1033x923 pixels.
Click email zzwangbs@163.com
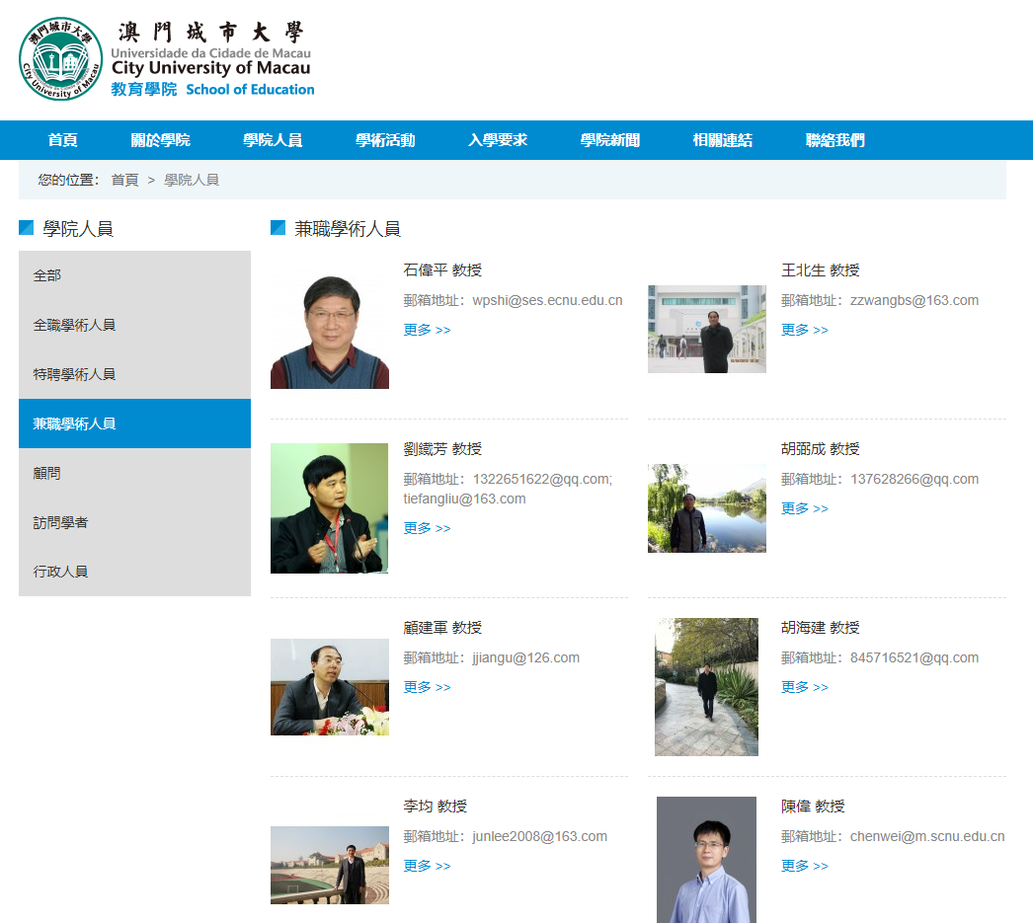[x=914, y=300]
